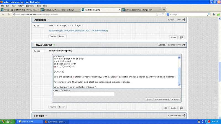Open permalink #3 of Jabababa's post
This screenshot has height=124, width=221.
point(183,20)
